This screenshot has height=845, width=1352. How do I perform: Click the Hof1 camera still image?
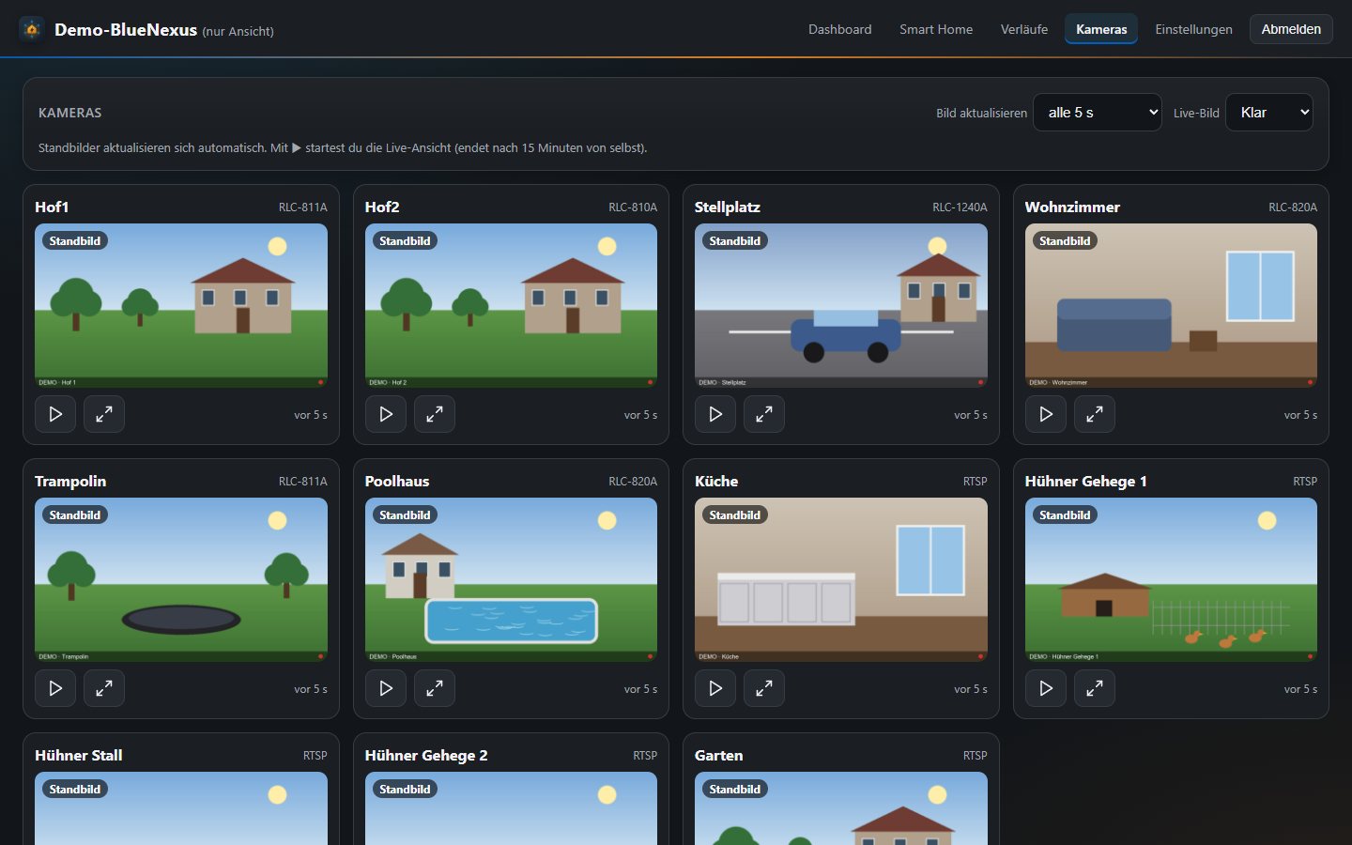coord(181,305)
